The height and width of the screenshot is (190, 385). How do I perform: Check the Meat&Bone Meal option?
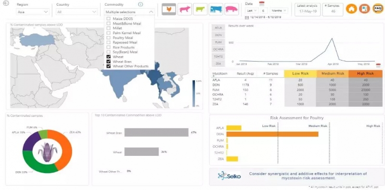108,23
